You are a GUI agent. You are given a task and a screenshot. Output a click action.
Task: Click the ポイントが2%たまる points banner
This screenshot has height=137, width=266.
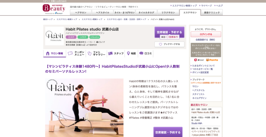tap(206, 50)
